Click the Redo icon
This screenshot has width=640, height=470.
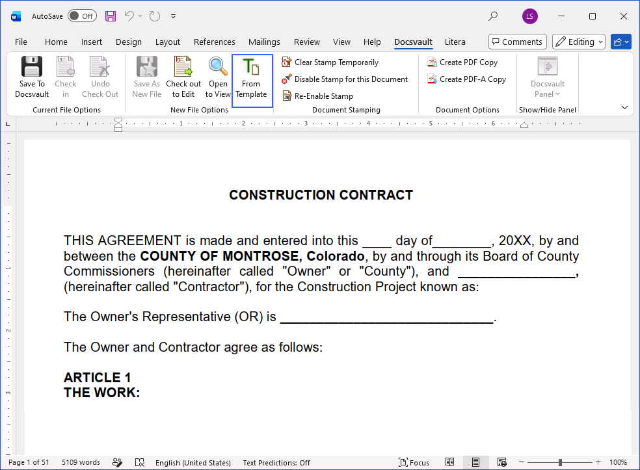coord(155,16)
